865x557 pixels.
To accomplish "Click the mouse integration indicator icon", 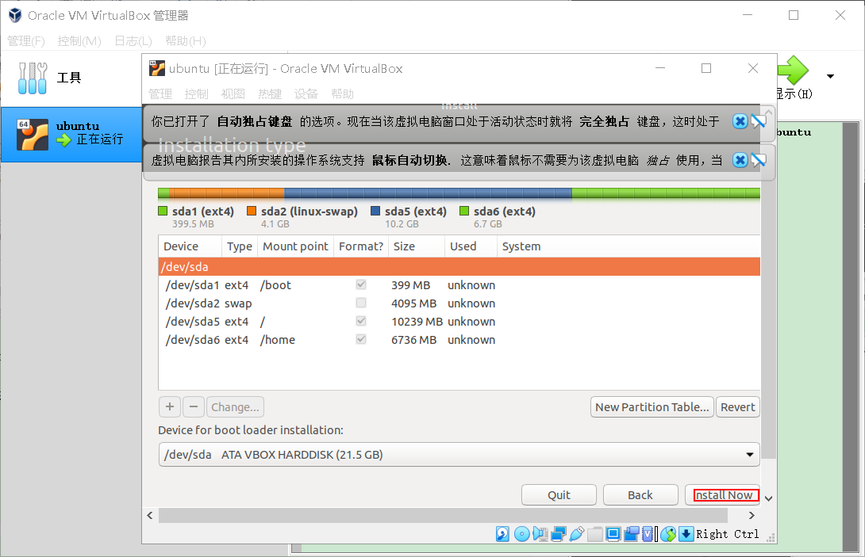I will click(668, 534).
